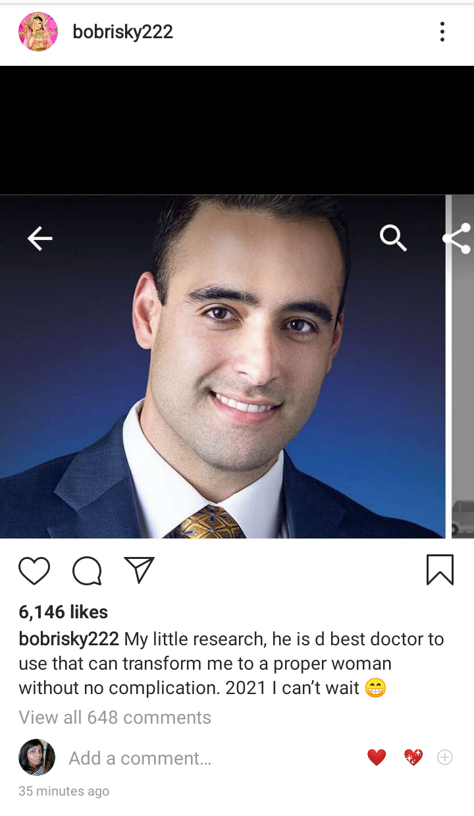The height and width of the screenshot is (816, 474).
Task: Tap the share icon inside the photo
Action: pyautogui.click(x=458, y=239)
